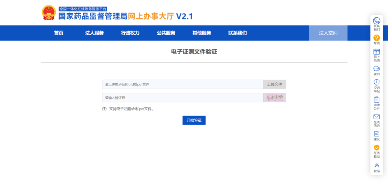This screenshot has width=388, height=190.
Task: Refresh the captcha image
Action: click(x=275, y=98)
